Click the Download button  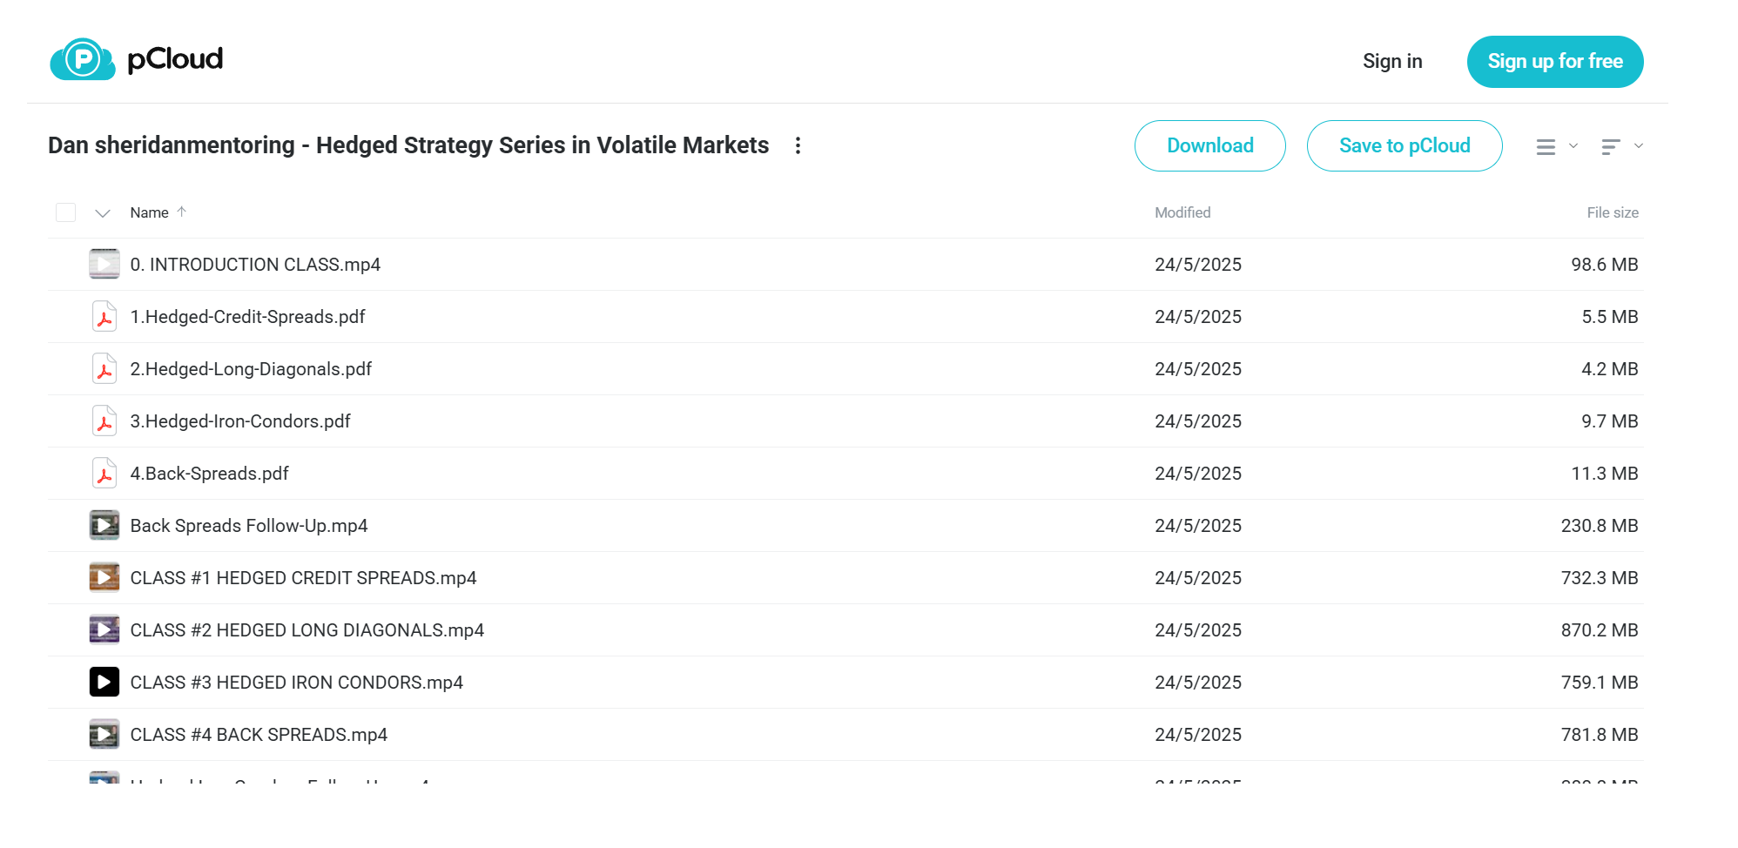click(1210, 145)
